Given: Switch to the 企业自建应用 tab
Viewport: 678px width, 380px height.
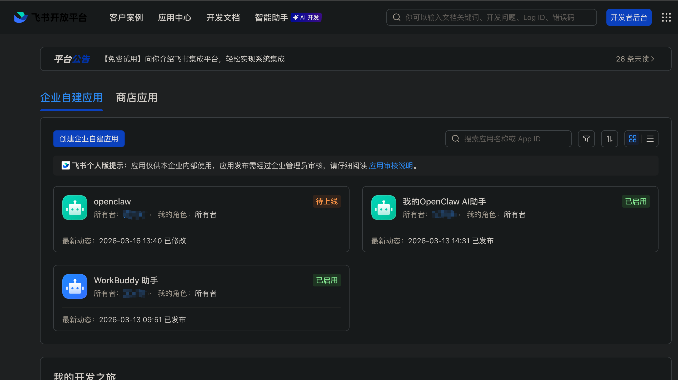Looking at the screenshot, I should (71, 98).
